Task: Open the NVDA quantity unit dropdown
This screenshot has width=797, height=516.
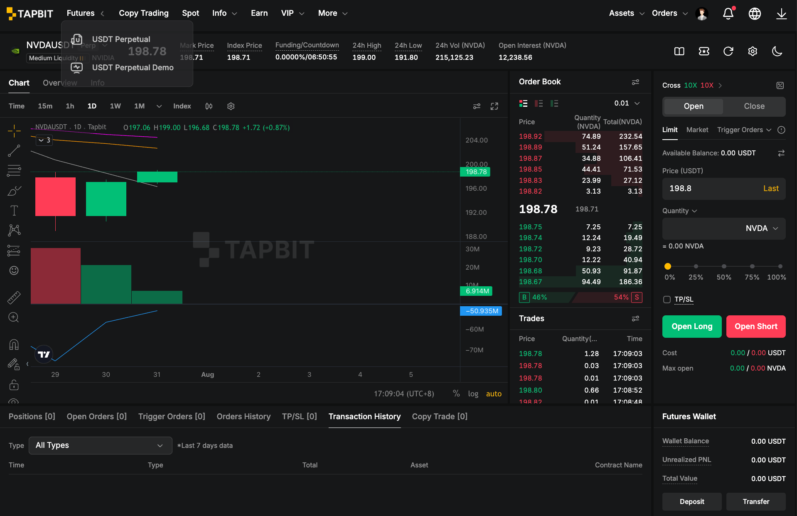Action: [762, 229]
